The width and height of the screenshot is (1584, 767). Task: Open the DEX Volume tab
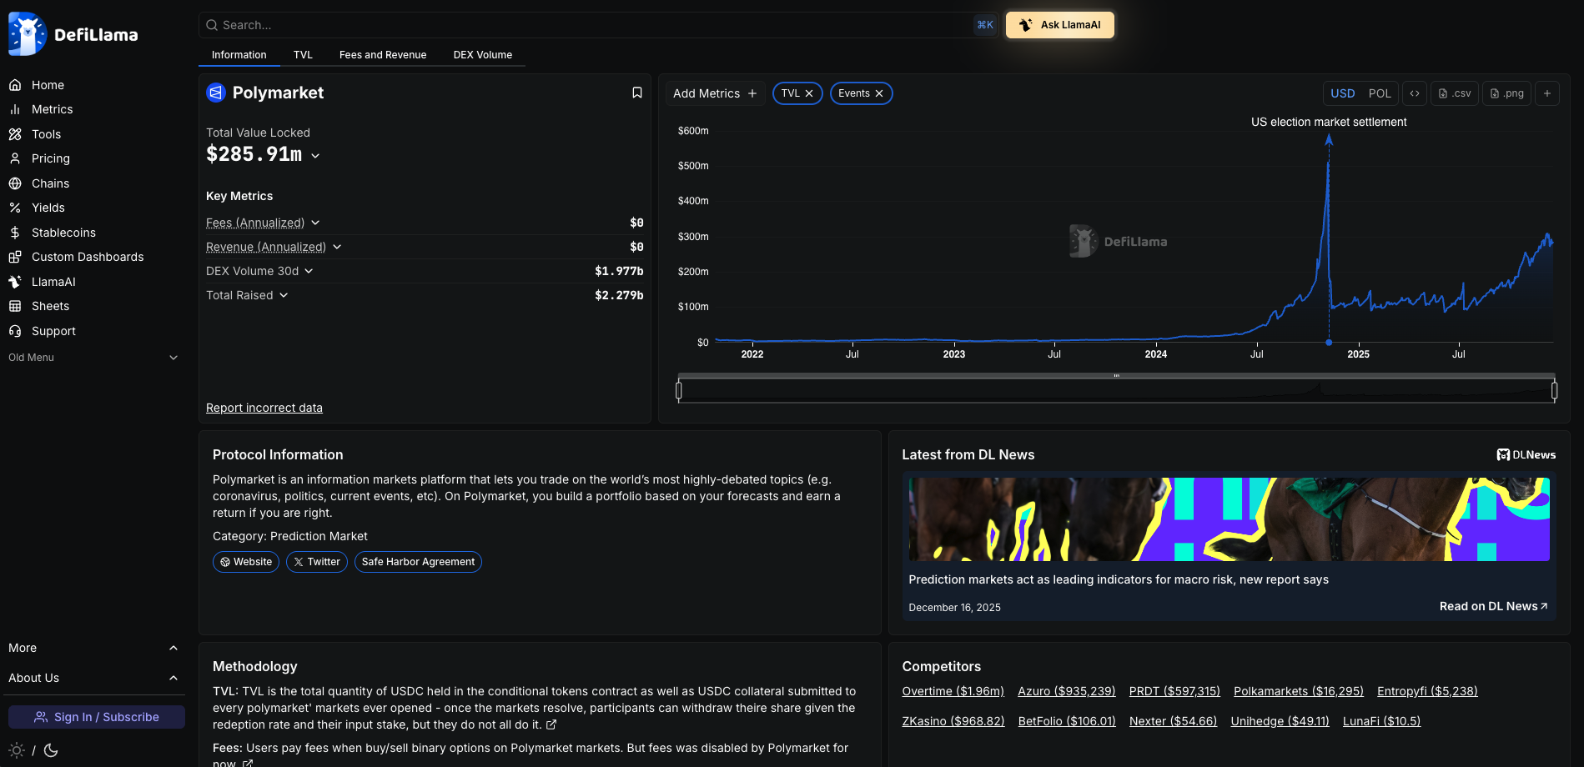click(482, 54)
